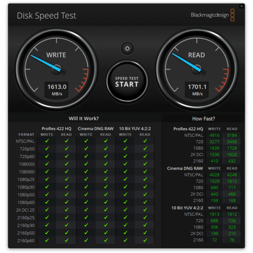Click the ProRes 2160 read value 432

232,161
